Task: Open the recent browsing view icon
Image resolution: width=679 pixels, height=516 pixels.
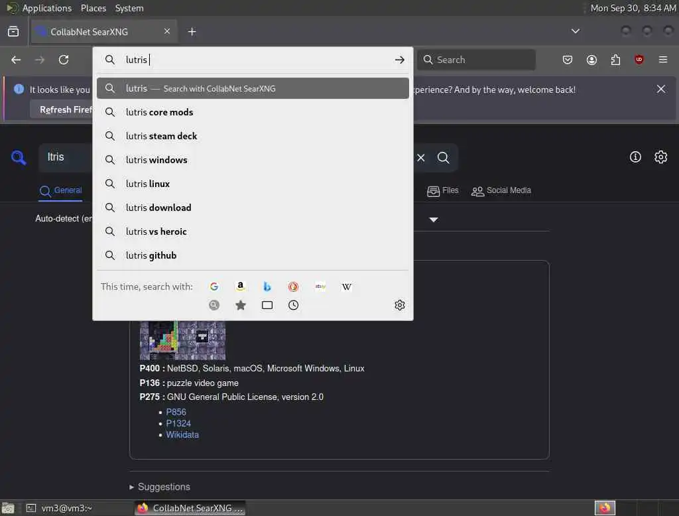Action: 13,32
